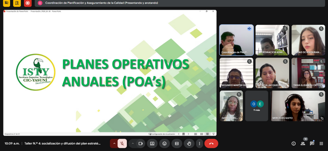Open audio settings arrow beside microphone
328x151 pixels.
point(114,143)
